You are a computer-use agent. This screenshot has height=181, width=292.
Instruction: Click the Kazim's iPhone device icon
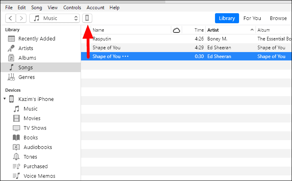12,99
